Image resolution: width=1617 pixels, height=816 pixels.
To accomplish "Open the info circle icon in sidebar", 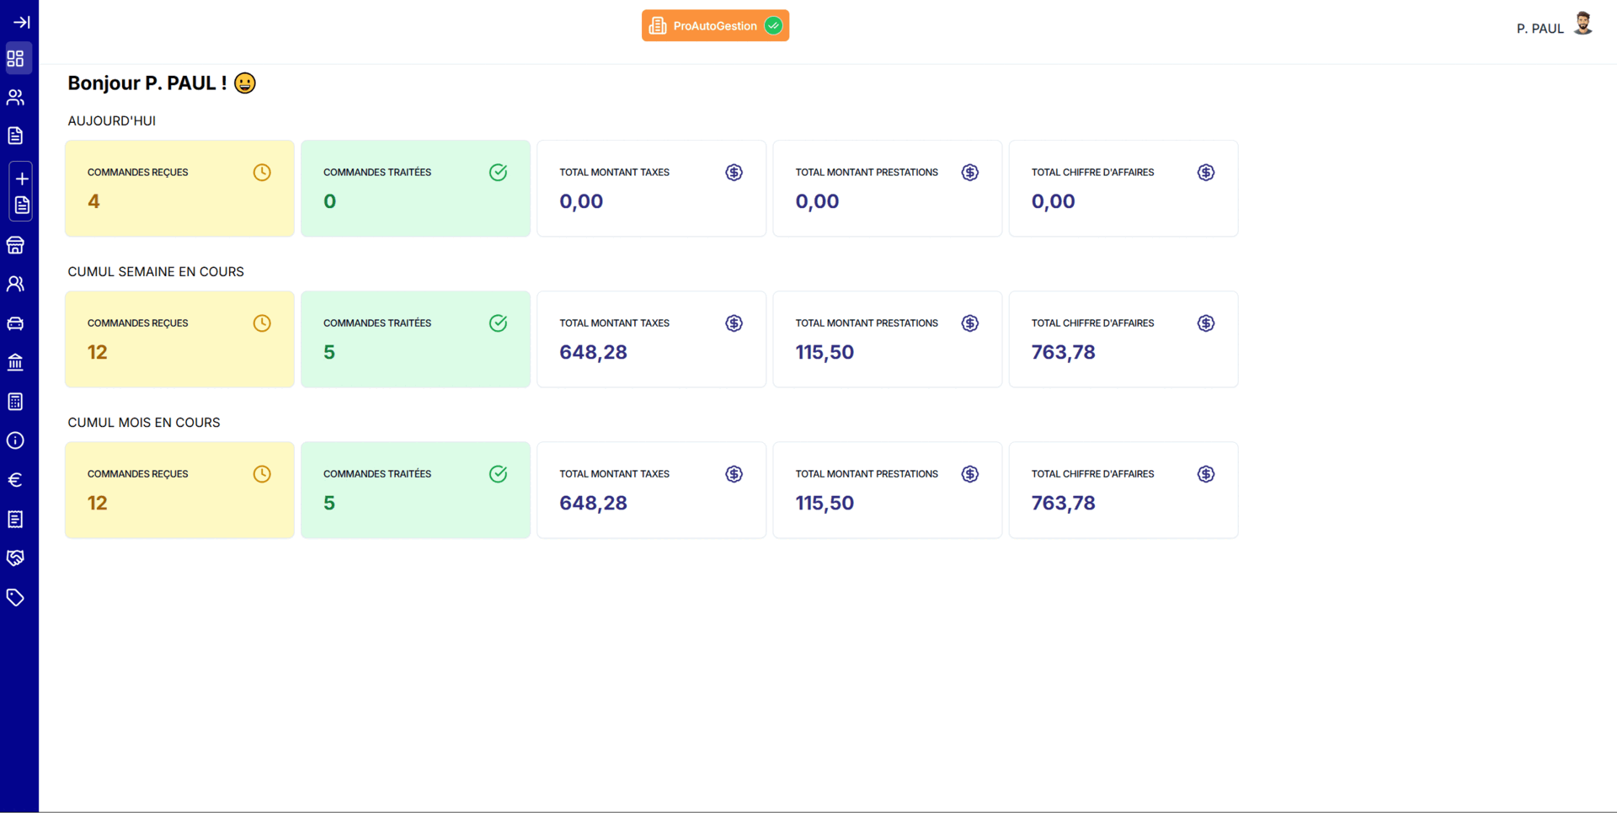I will pos(16,440).
